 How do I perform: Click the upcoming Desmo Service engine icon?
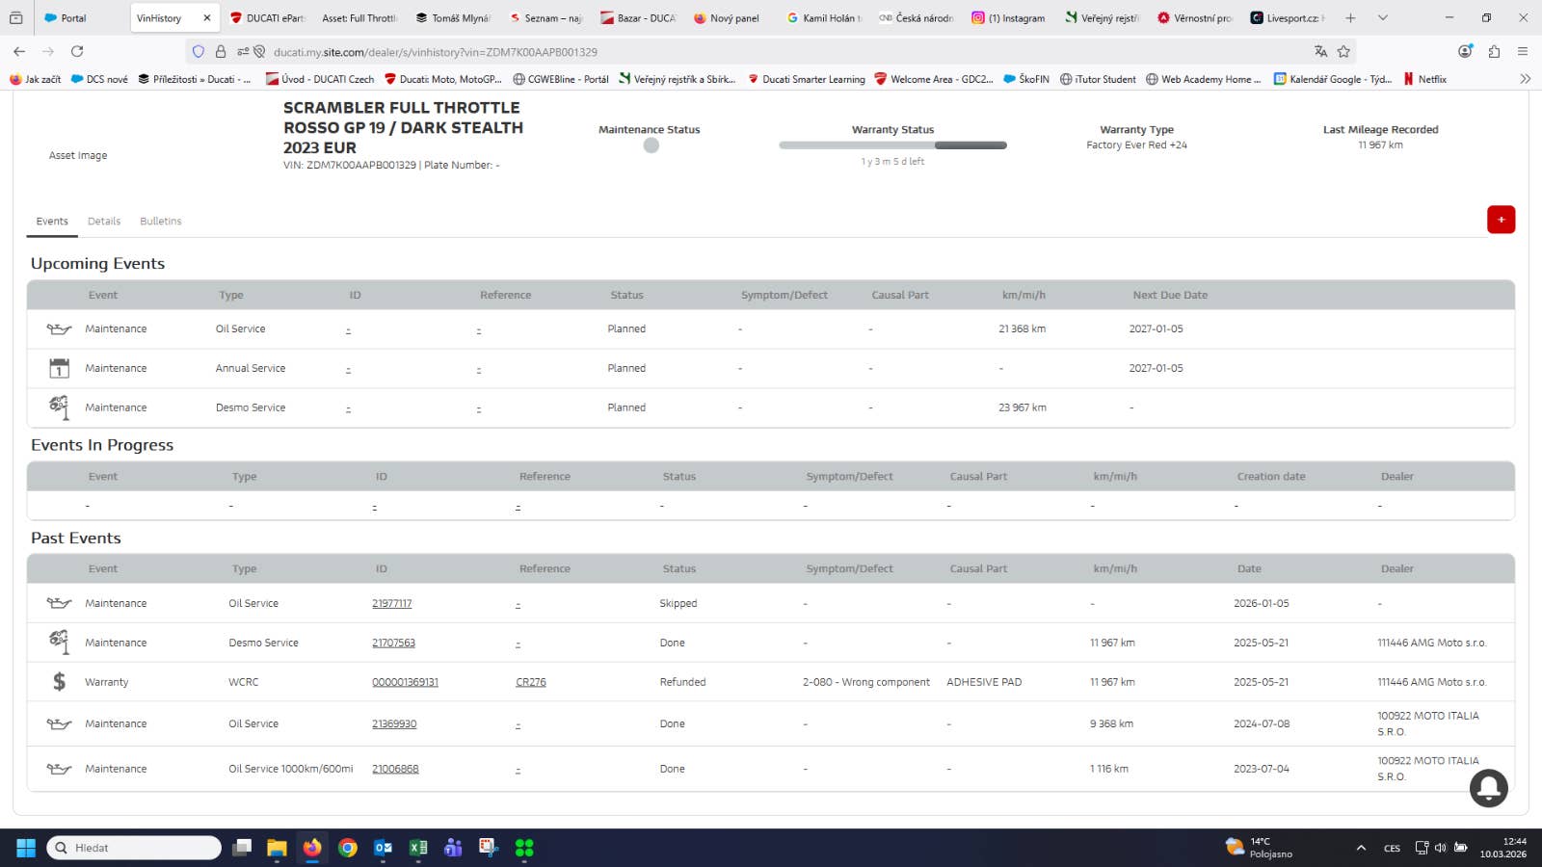(x=59, y=407)
